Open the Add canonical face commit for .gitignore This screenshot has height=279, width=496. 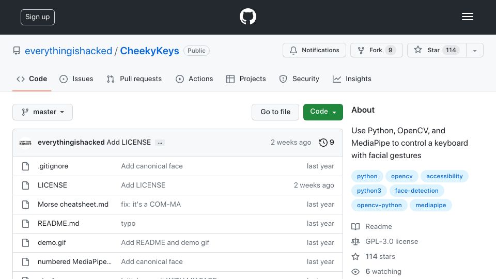(152, 166)
